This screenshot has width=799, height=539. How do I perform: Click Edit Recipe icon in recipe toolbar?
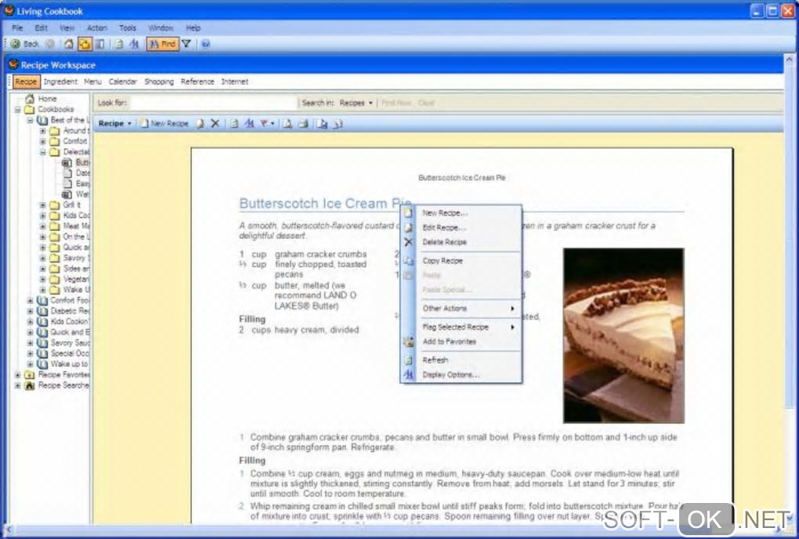201,124
